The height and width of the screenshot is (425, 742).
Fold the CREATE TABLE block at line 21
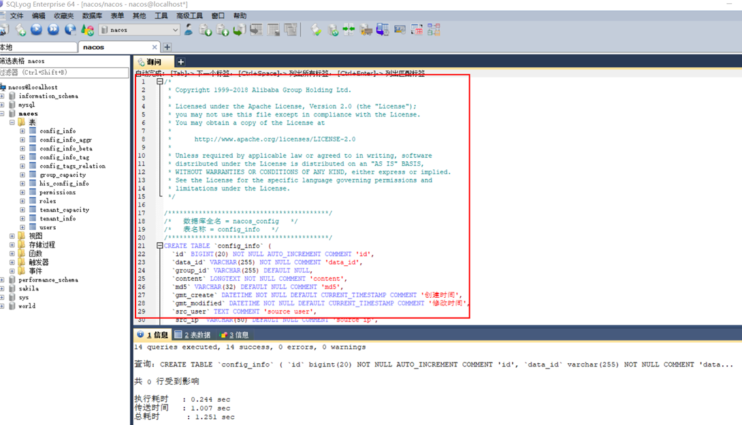pyautogui.click(x=160, y=246)
